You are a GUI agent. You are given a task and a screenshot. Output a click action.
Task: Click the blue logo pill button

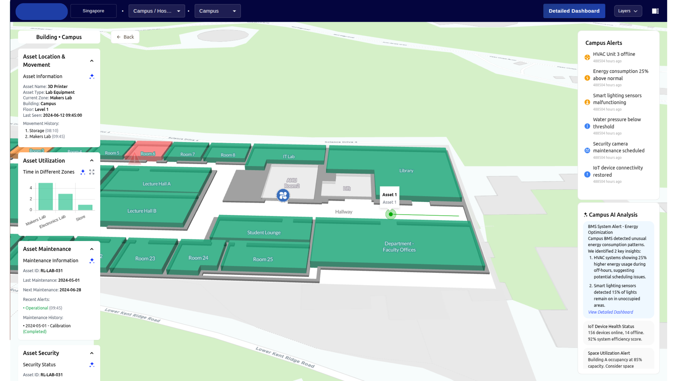point(42,11)
